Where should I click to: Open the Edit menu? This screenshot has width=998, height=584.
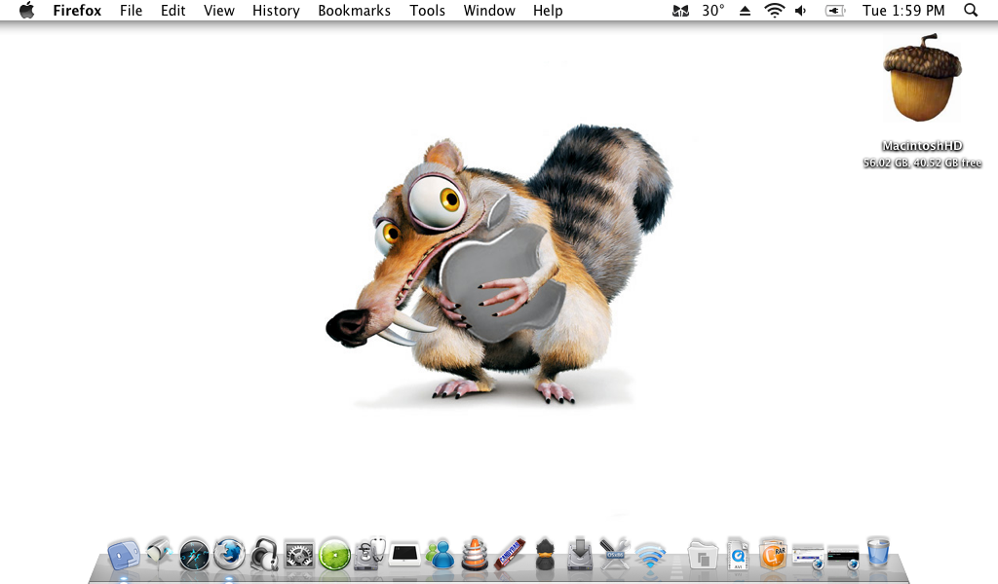tap(173, 10)
